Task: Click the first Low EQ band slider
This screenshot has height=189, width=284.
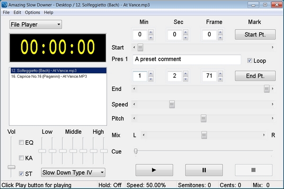Action: click(x=42, y=151)
